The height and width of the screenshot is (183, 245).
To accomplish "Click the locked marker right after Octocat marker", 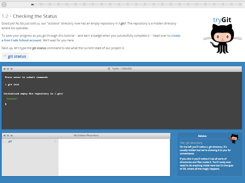I will pyautogui.click(x=41, y=5).
